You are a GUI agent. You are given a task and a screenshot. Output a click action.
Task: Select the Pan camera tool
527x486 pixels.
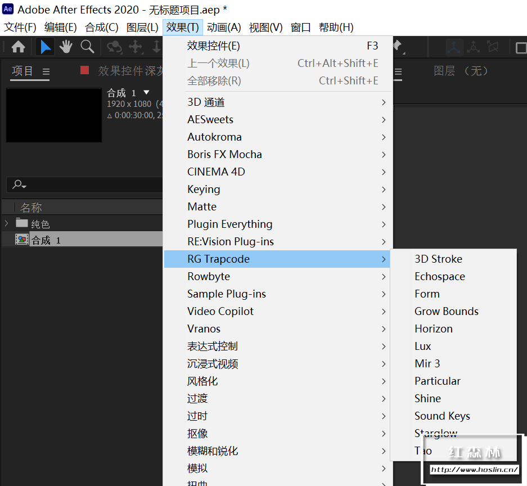click(x=136, y=47)
